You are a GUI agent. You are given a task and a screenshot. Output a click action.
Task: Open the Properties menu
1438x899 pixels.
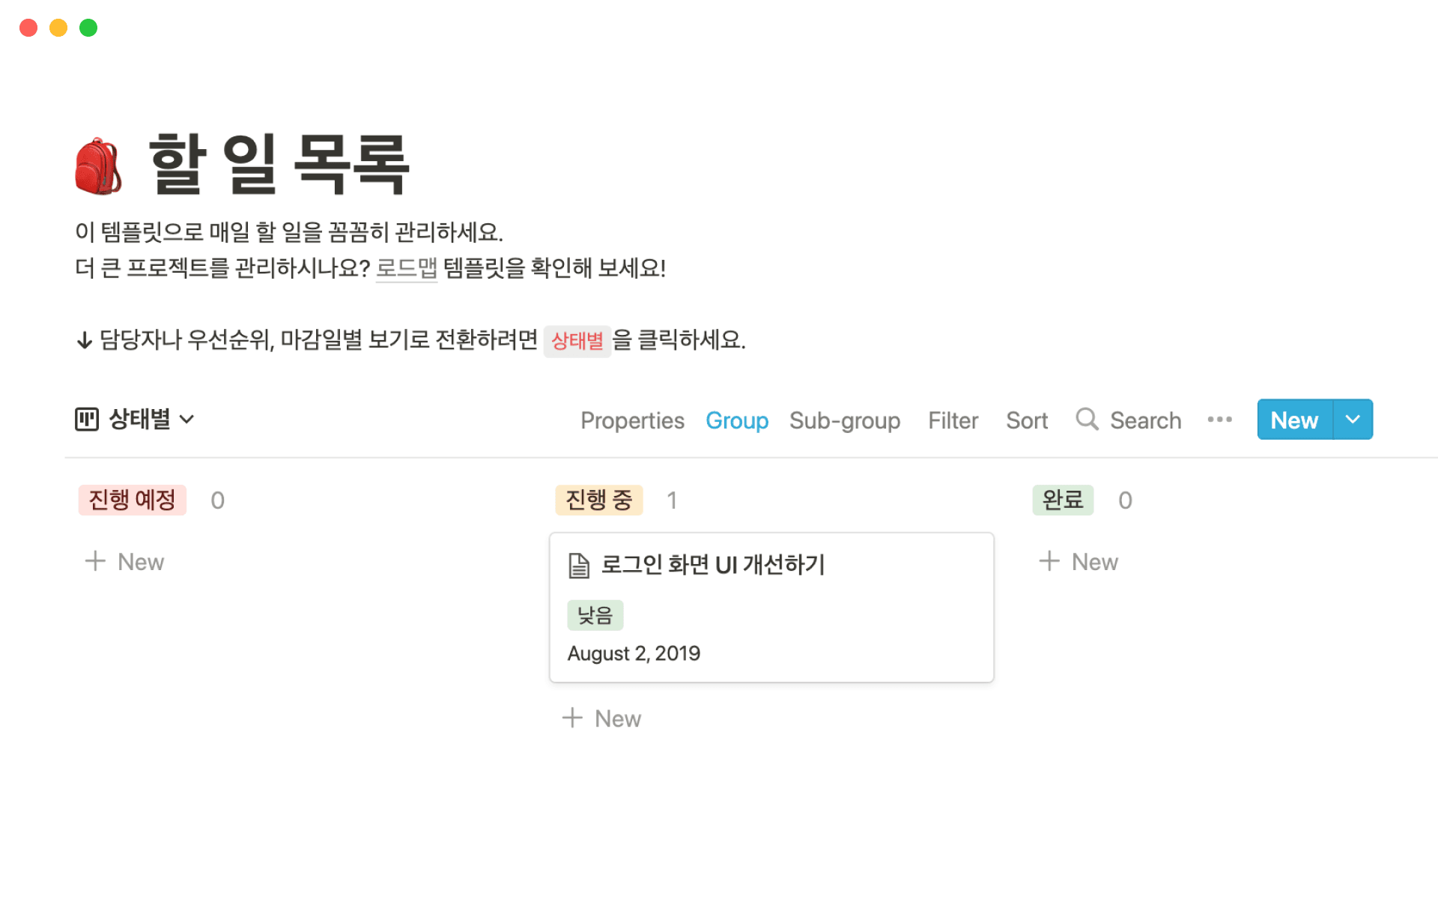point(632,420)
